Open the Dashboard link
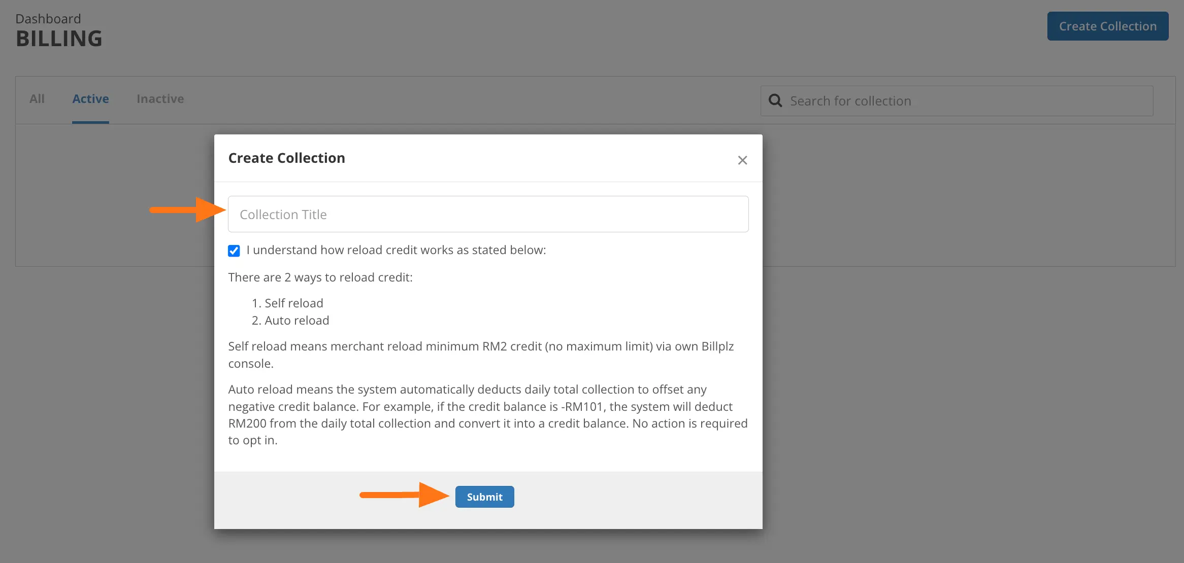This screenshot has width=1184, height=563. tap(48, 18)
